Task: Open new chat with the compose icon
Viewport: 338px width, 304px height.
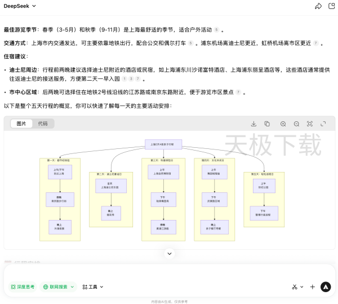Action: click(x=331, y=6)
